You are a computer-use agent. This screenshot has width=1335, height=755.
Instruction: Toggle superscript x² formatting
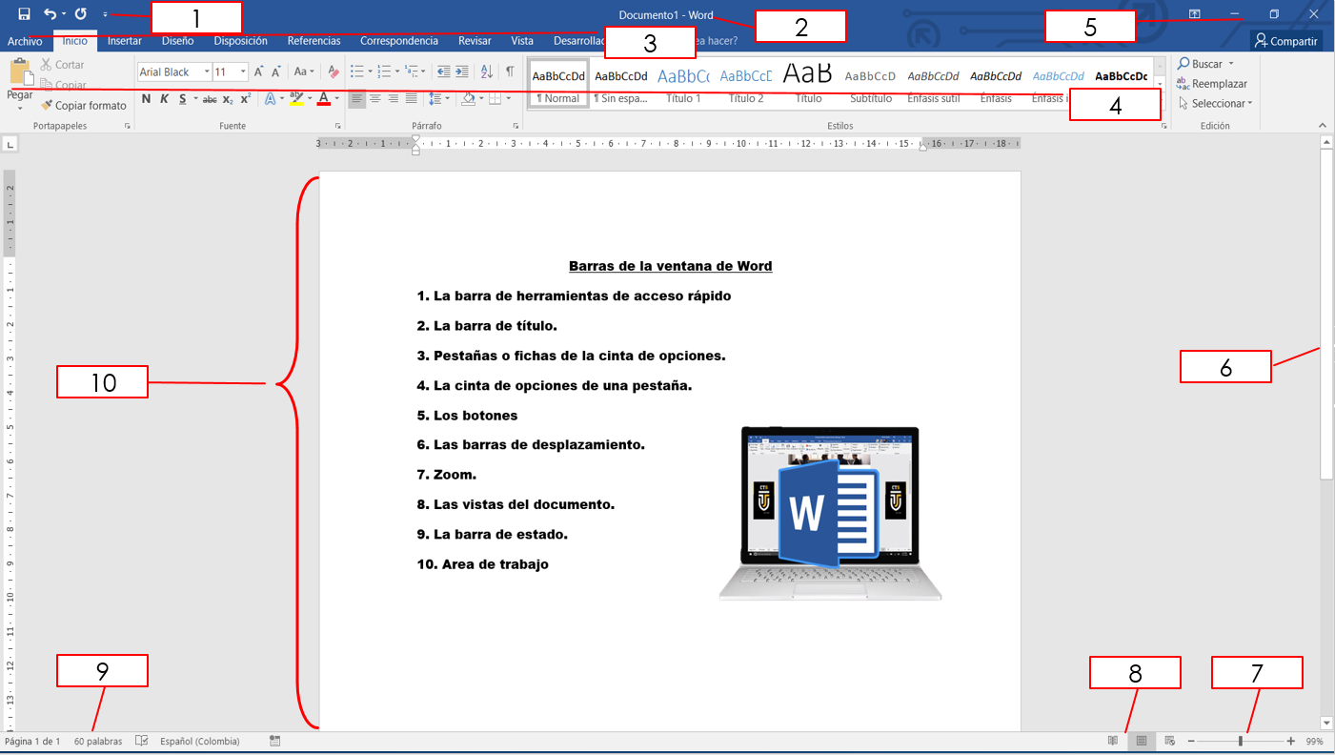coord(245,99)
